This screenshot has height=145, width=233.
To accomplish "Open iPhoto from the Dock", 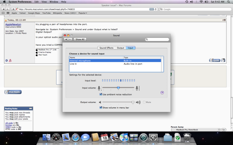I will point(114,137).
